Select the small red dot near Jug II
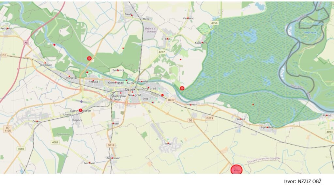The height and width of the screenshot is (188, 334). pyautogui.click(x=153, y=102)
